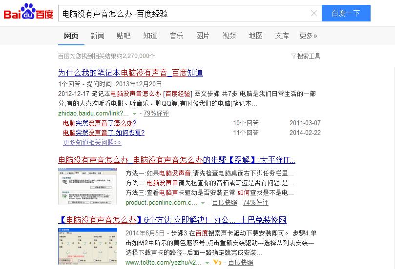The image size is (395, 269).
Task: Click the 10个回答 text
Action: (x=246, y=123)
